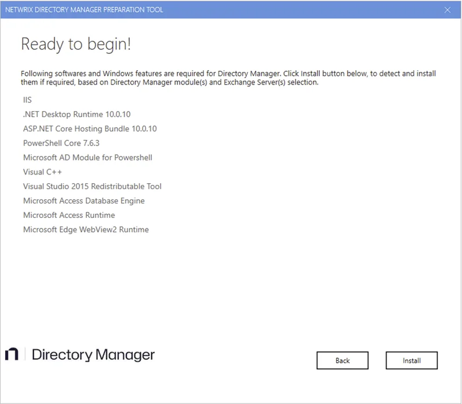The height and width of the screenshot is (404, 462).
Task: Select Microsoft Edge WebView2 Runtime
Action: tap(86, 230)
